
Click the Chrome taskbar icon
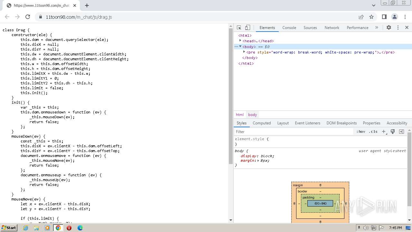pyautogui.click(x=58, y=228)
